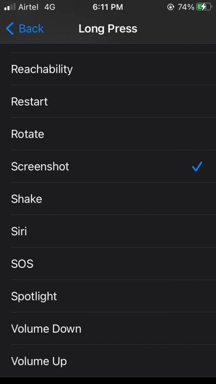The width and height of the screenshot is (216, 384).
Task: Tap the Back chevron icon
Action: [9, 28]
